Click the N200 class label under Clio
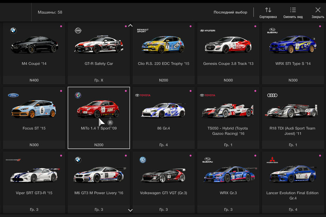The width and height of the screenshot is (326, 217). point(164,80)
